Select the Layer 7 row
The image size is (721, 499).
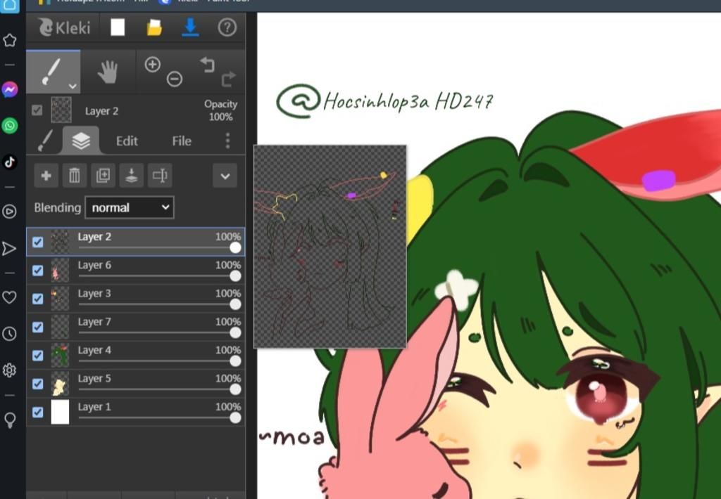136,327
